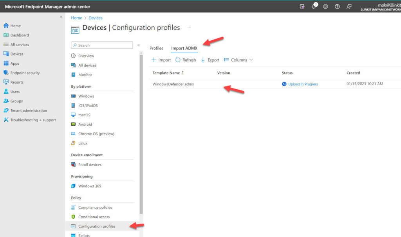This screenshot has height=237, width=401.
Task: Click the 01/15/2023 10:21 AM created date
Action: pos(365,84)
